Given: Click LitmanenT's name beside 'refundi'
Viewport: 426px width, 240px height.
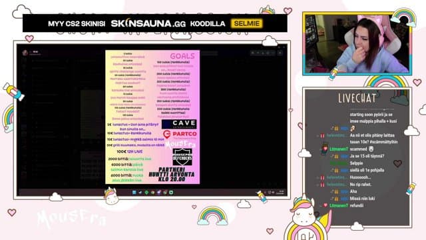Looking at the screenshot, I should pyautogui.click(x=339, y=205).
